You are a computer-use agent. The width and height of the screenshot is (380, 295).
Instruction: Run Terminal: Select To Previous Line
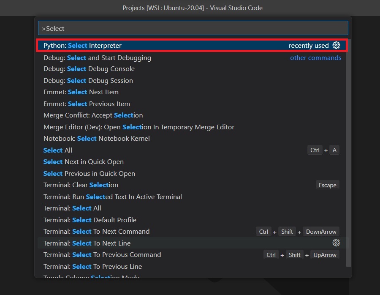coord(192,266)
